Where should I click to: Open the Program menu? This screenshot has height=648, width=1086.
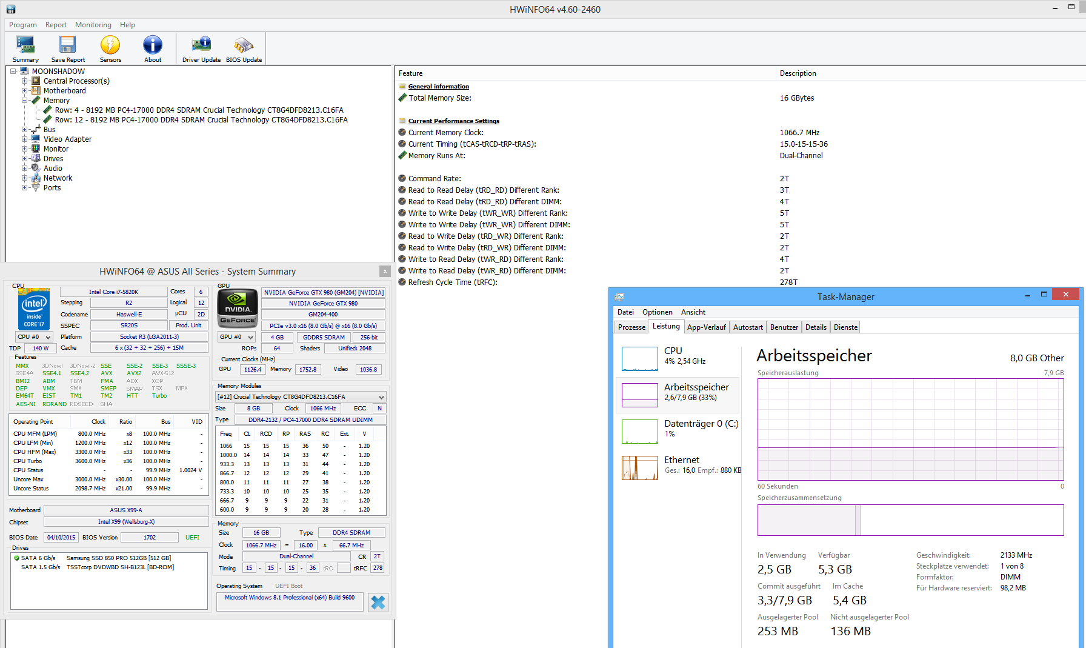tap(23, 25)
